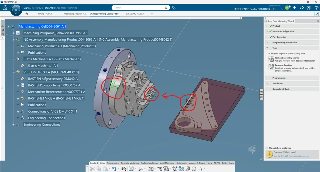Click the Paste icon in Standard toolbar
This screenshot has width=320, height=172.
click(x=105, y=169)
